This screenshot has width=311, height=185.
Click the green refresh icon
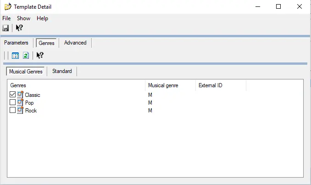pyautogui.click(x=26, y=56)
